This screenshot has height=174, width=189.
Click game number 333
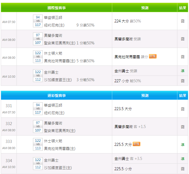coord(9,142)
